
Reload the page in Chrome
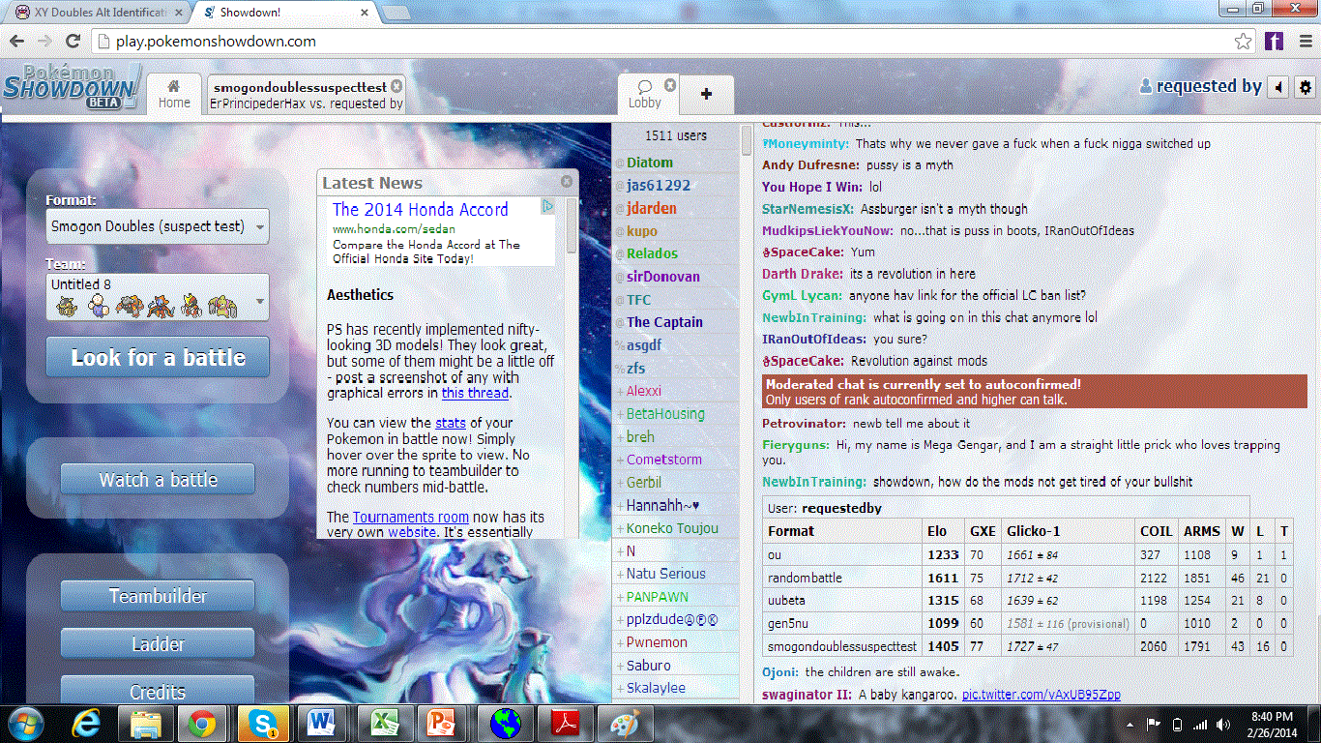coord(73,42)
